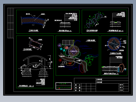Click the upper cyan star plant symbol

click(61, 49)
